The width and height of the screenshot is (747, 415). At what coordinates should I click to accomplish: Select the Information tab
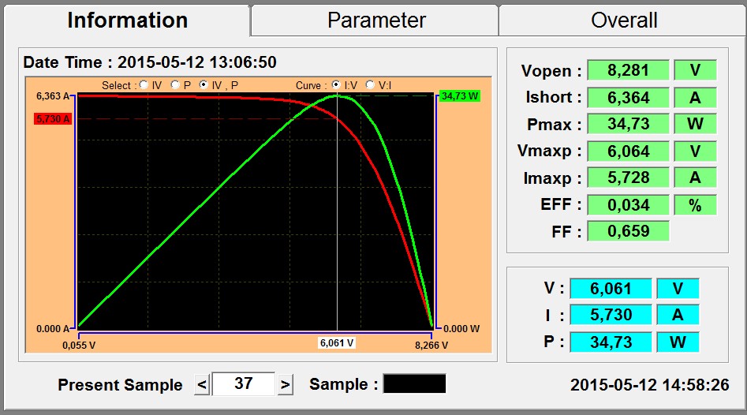point(127,20)
